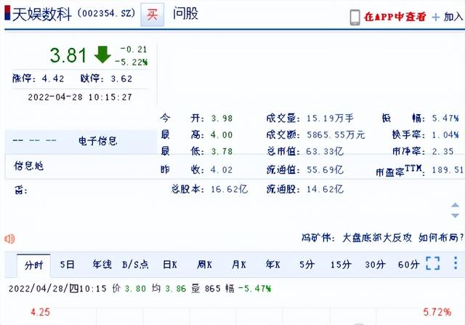Screen dimensions: 465x325
Task: Click the red 买 buy button
Action: coord(152,15)
